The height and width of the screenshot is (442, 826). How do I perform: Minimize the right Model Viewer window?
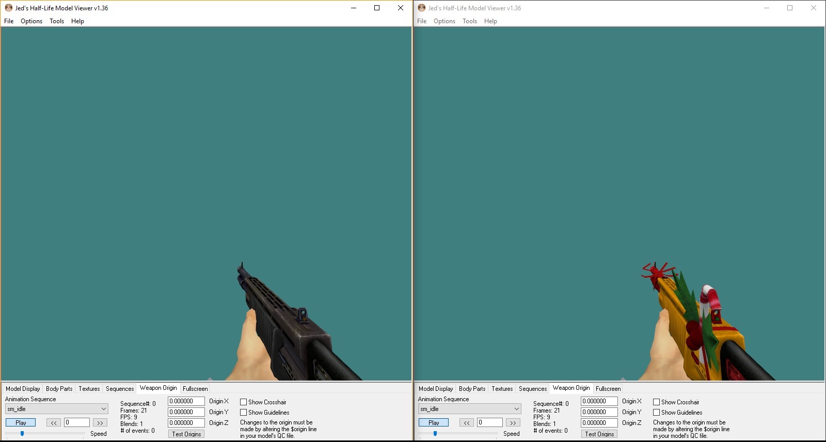click(767, 8)
